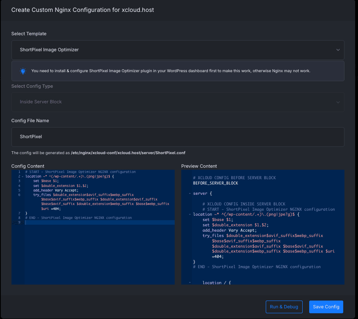The image size is (358, 319).
Task: Place cursor on empty line 9 in Config Content
Action: click(98, 222)
